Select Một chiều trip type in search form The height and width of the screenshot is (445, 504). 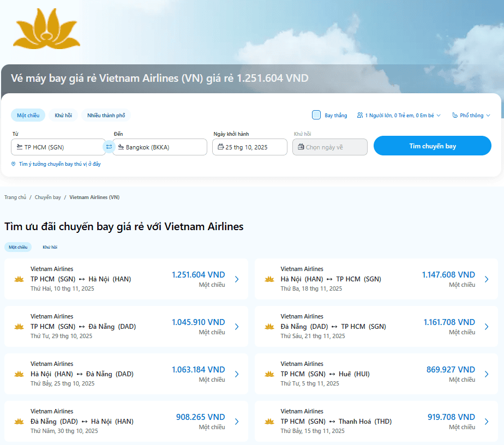pyautogui.click(x=28, y=116)
